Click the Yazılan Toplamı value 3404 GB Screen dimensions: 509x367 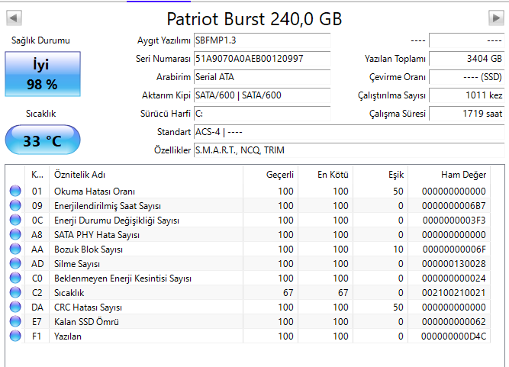click(467, 59)
